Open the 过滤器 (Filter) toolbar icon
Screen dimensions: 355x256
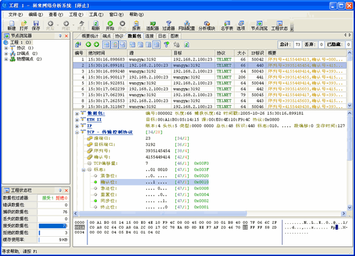[x=169, y=26]
